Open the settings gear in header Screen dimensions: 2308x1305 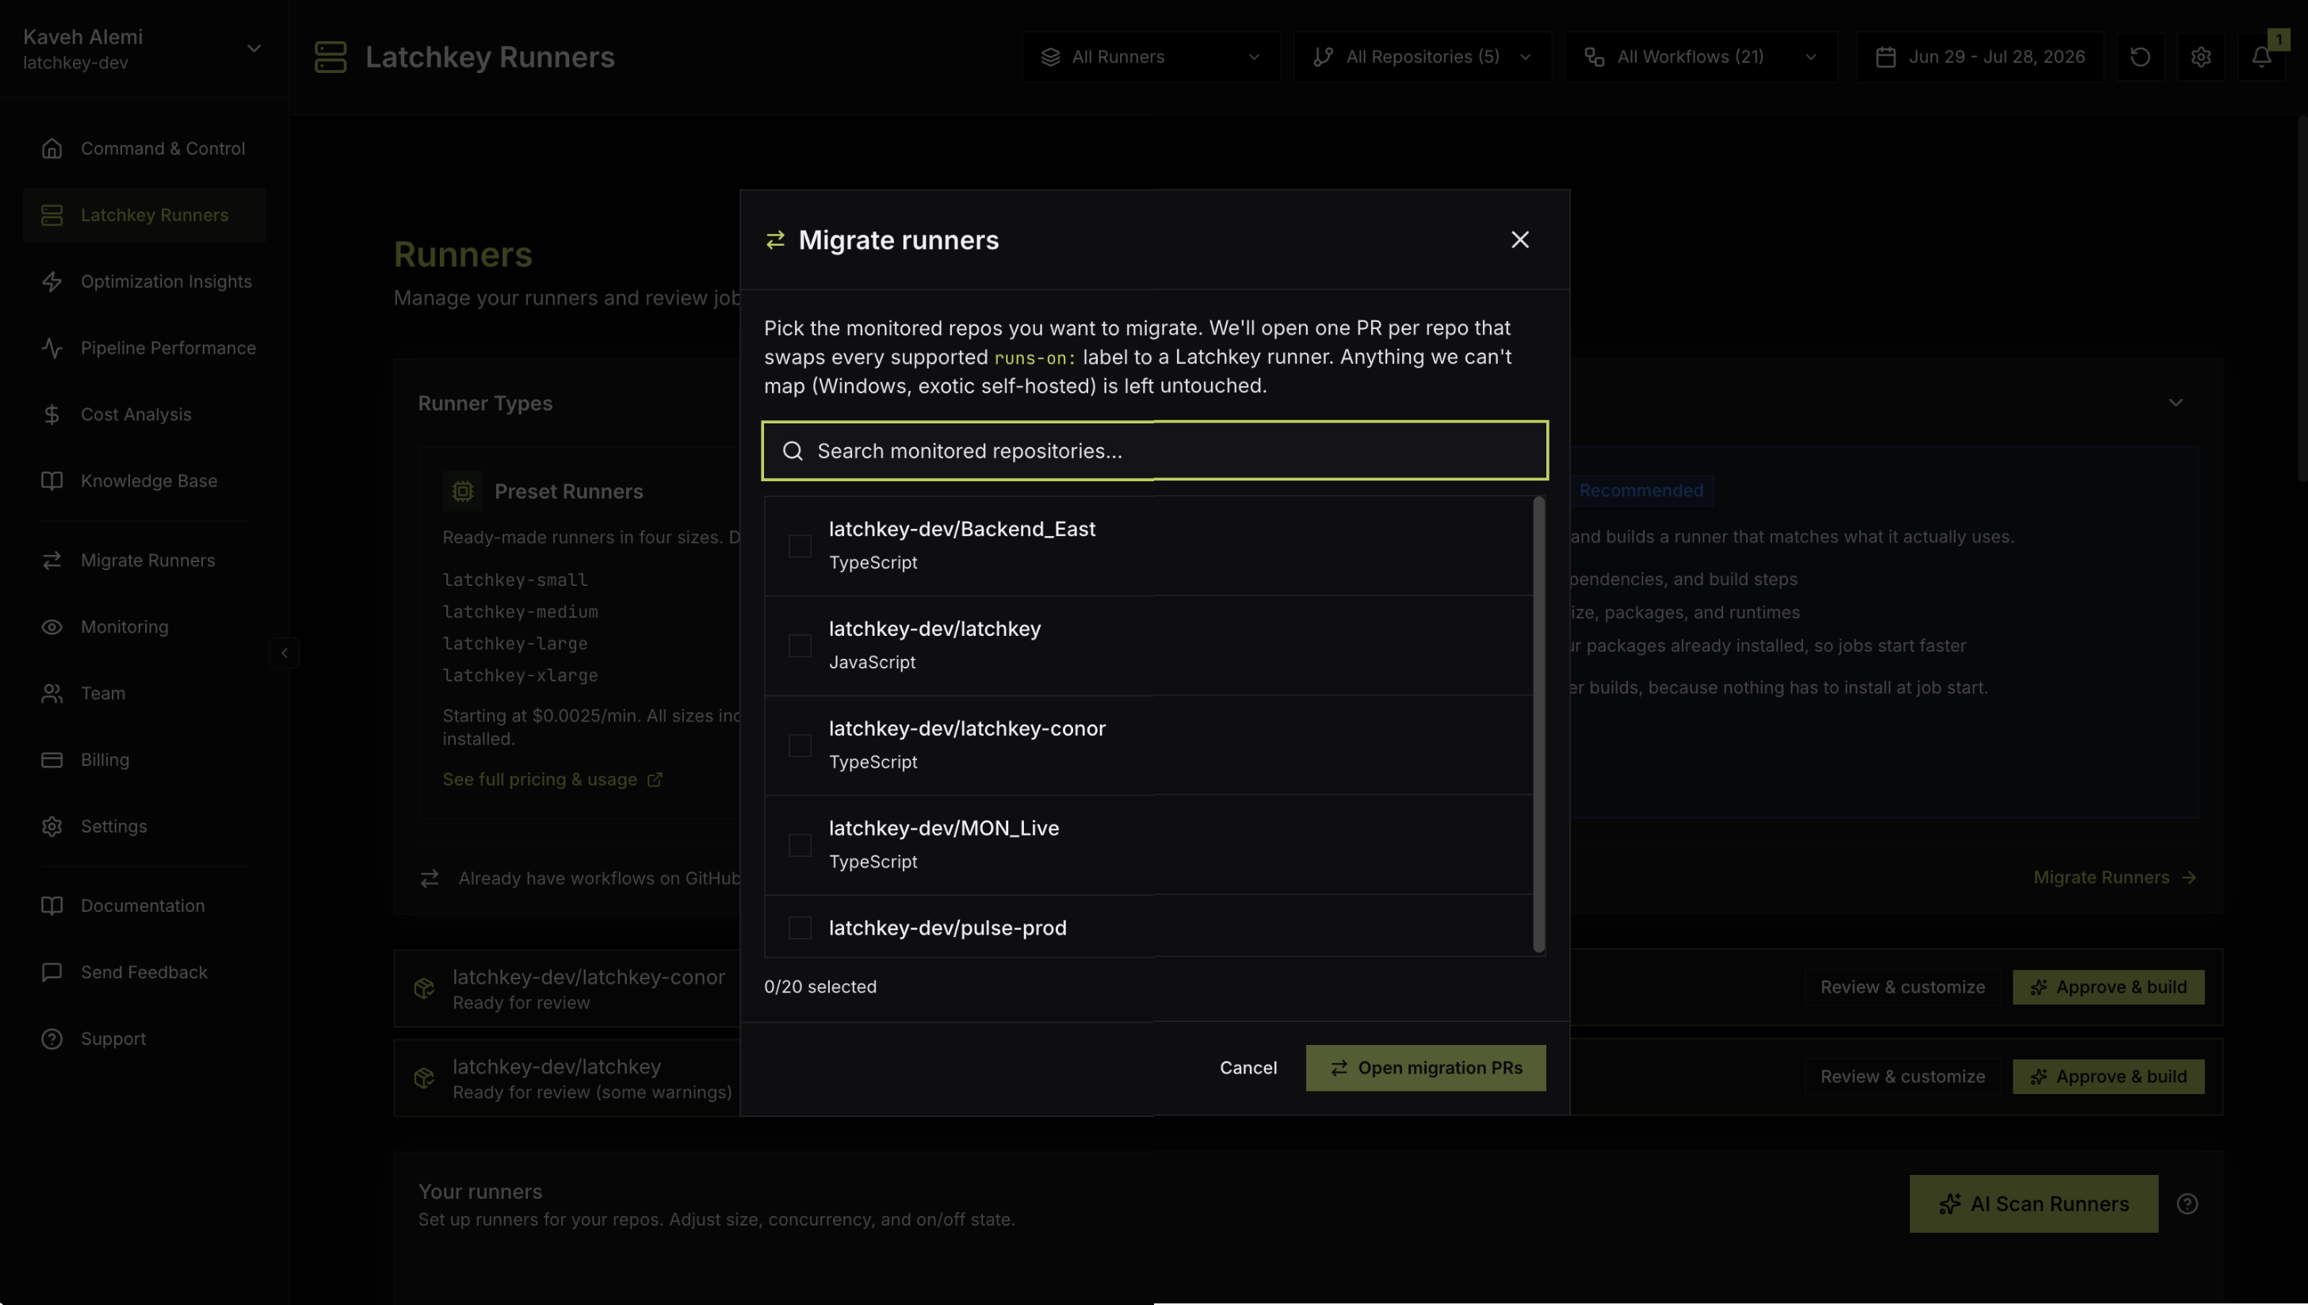pos(2200,56)
